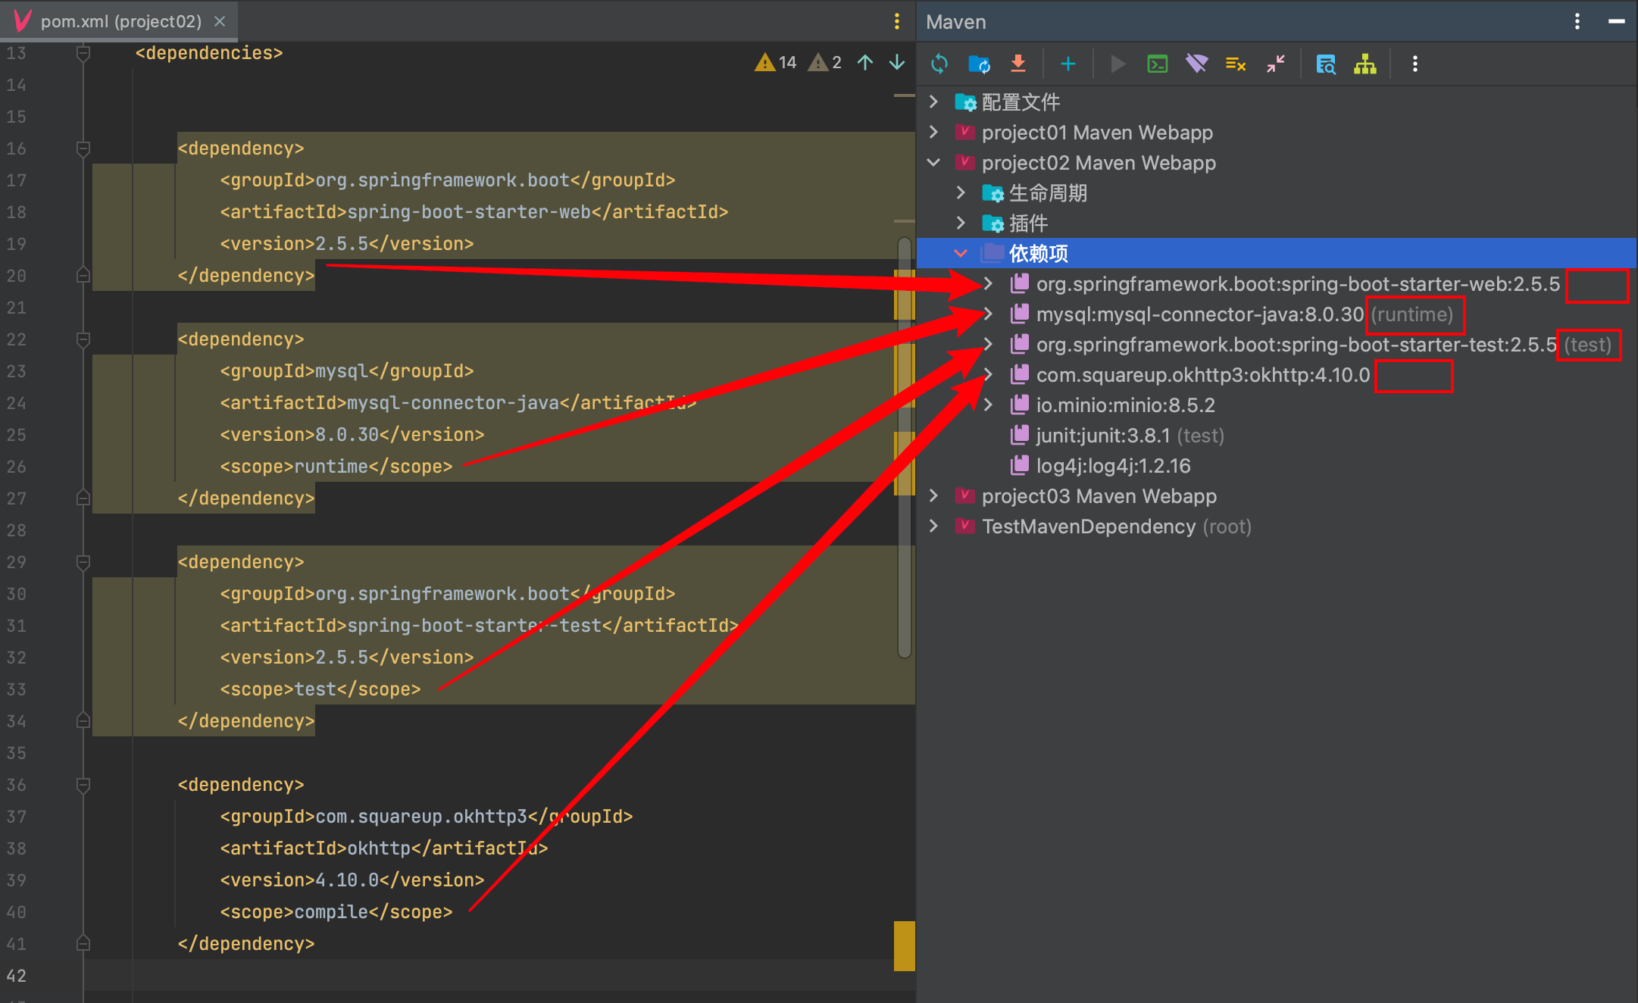The image size is (1638, 1003).
Task: Click the Reload All Maven Projects icon
Action: (939, 64)
